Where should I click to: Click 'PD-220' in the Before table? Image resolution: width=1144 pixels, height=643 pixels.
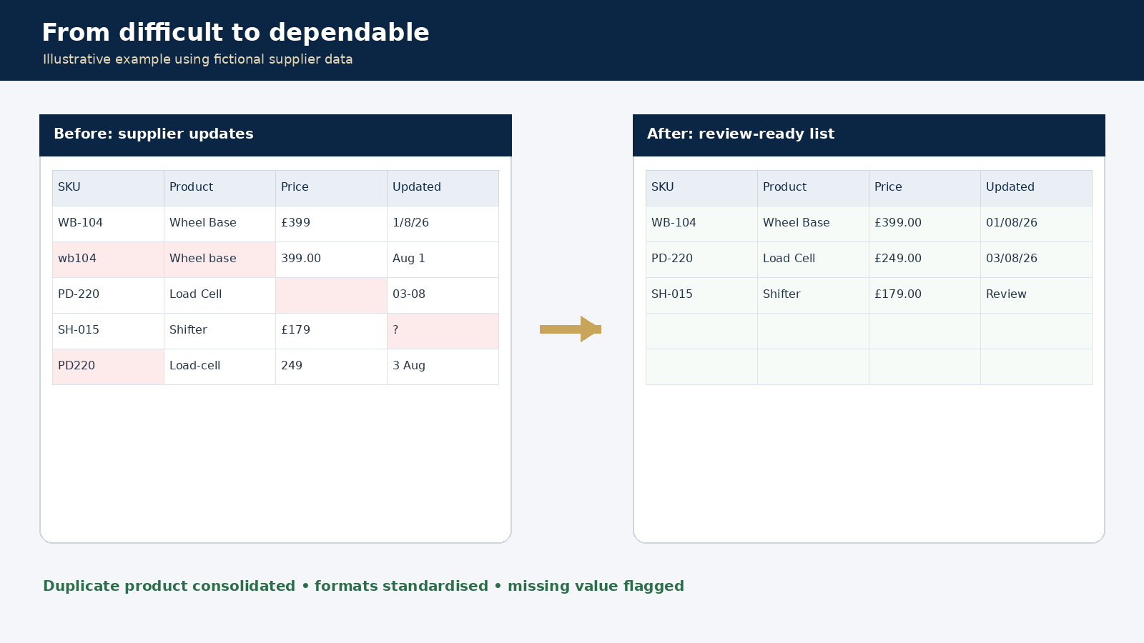(108, 295)
